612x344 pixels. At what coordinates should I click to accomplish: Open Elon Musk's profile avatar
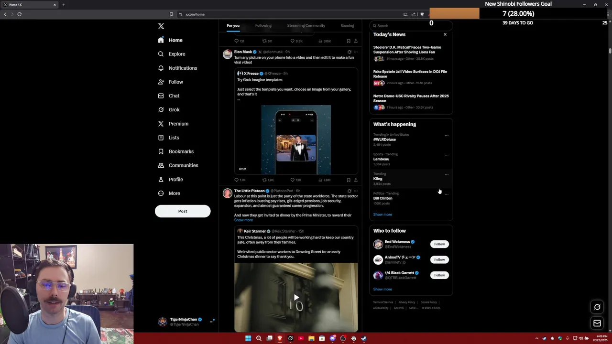point(228,54)
